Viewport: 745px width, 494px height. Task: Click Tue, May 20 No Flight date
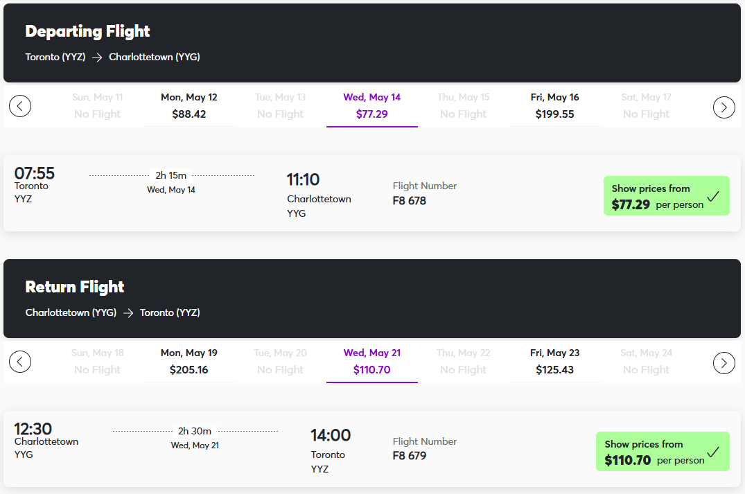point(280,362)
